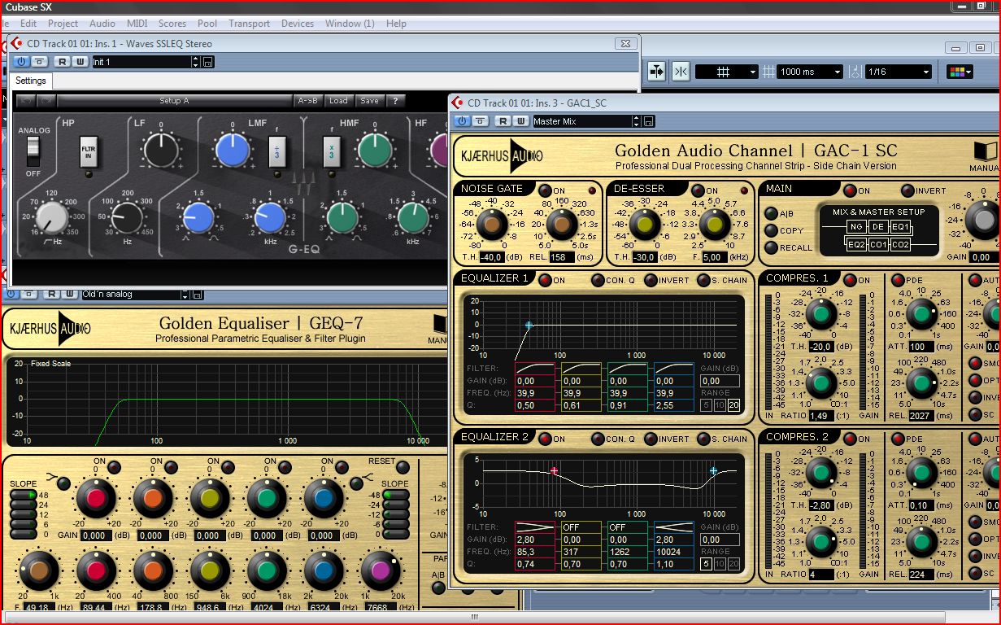
Task: Toggle ON LED above GEQ-7 red gain knob
Action: point(114,467)
